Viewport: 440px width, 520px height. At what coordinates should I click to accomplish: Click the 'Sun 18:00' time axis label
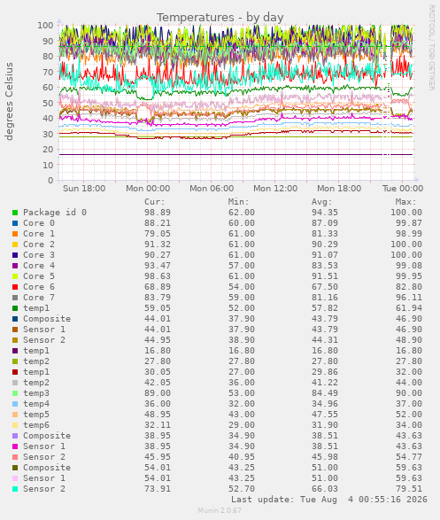click(84, 189)
